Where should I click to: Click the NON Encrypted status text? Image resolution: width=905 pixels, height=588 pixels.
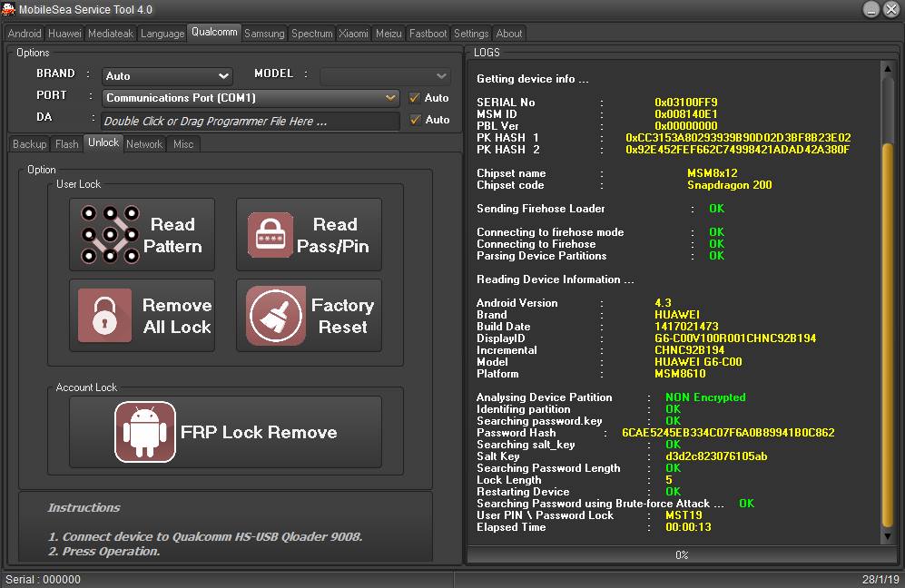tap(705, 397)
